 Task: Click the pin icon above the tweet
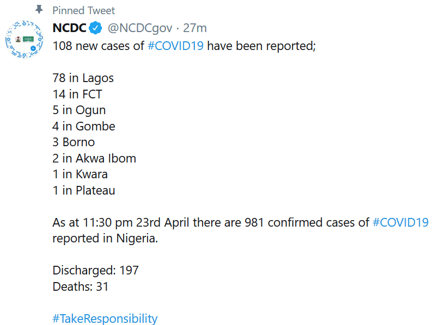[39, 10]
